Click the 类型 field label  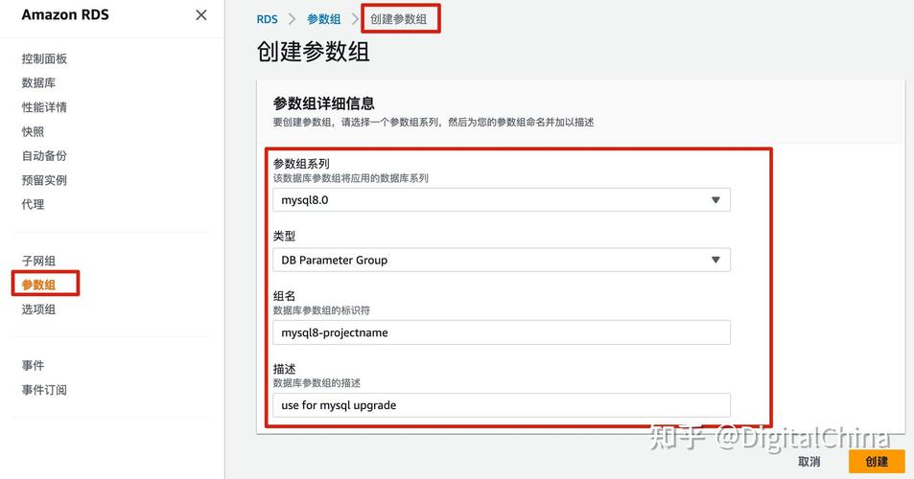tap(285, 237)
